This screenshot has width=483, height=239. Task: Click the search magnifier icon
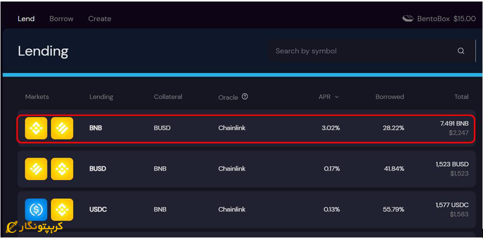point(461,51)
